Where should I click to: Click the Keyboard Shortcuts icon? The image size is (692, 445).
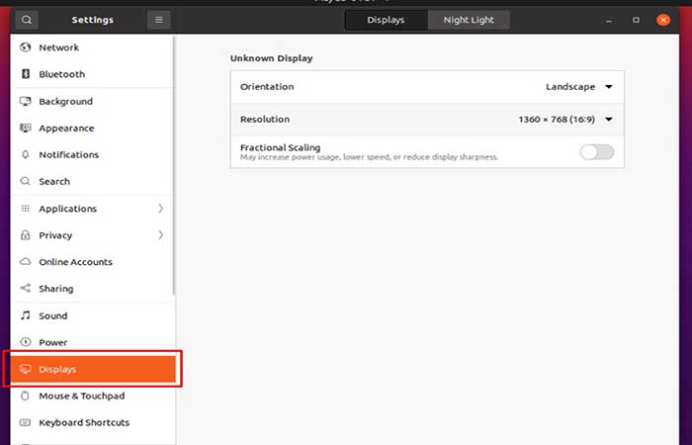point(25,422)
